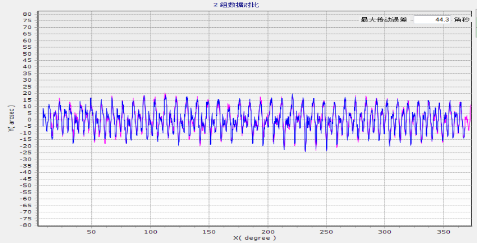This screenshot has width=477, height=243.
Task: Click the Y(arcsec) axis label
Action: 10,119
